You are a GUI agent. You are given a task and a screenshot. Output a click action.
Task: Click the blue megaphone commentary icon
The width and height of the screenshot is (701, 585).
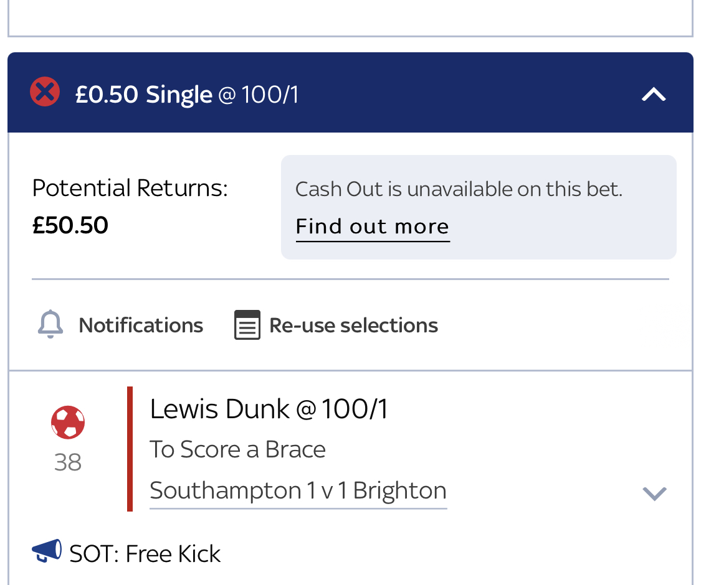(x=47, y=551)
